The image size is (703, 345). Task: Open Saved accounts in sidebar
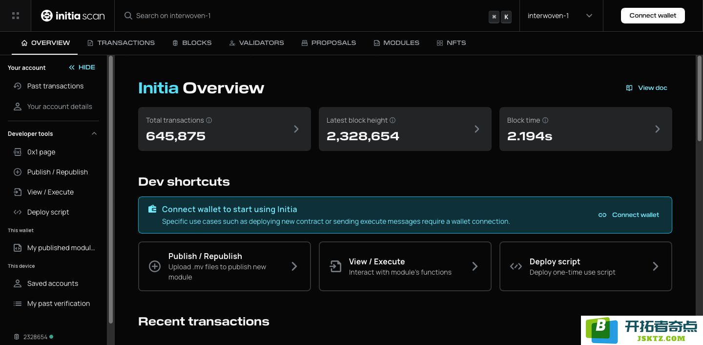54,283
